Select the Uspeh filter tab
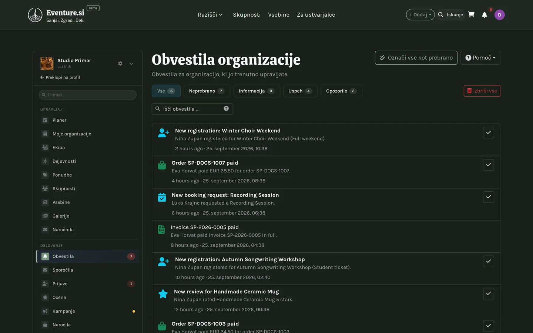This screenshot has width=533, height=333. pyautogui.click(x=301, y=91)
